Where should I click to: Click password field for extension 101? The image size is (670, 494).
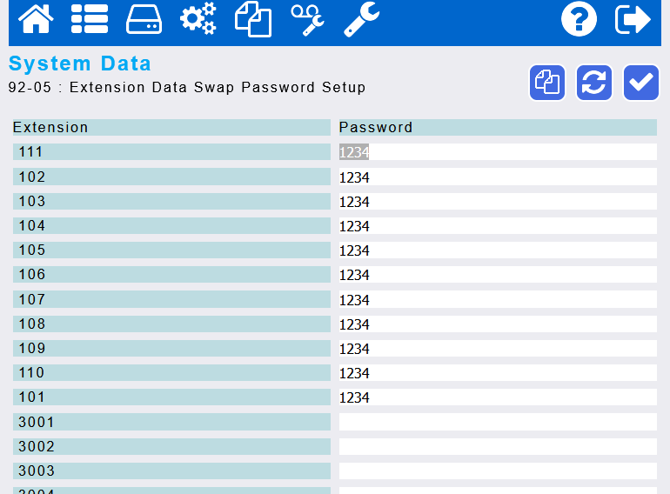pos(498,397)
